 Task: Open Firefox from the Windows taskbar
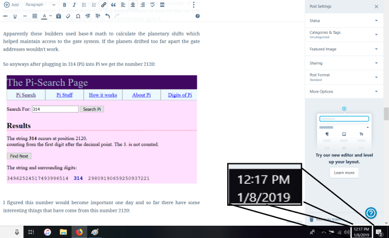(79, 232)
